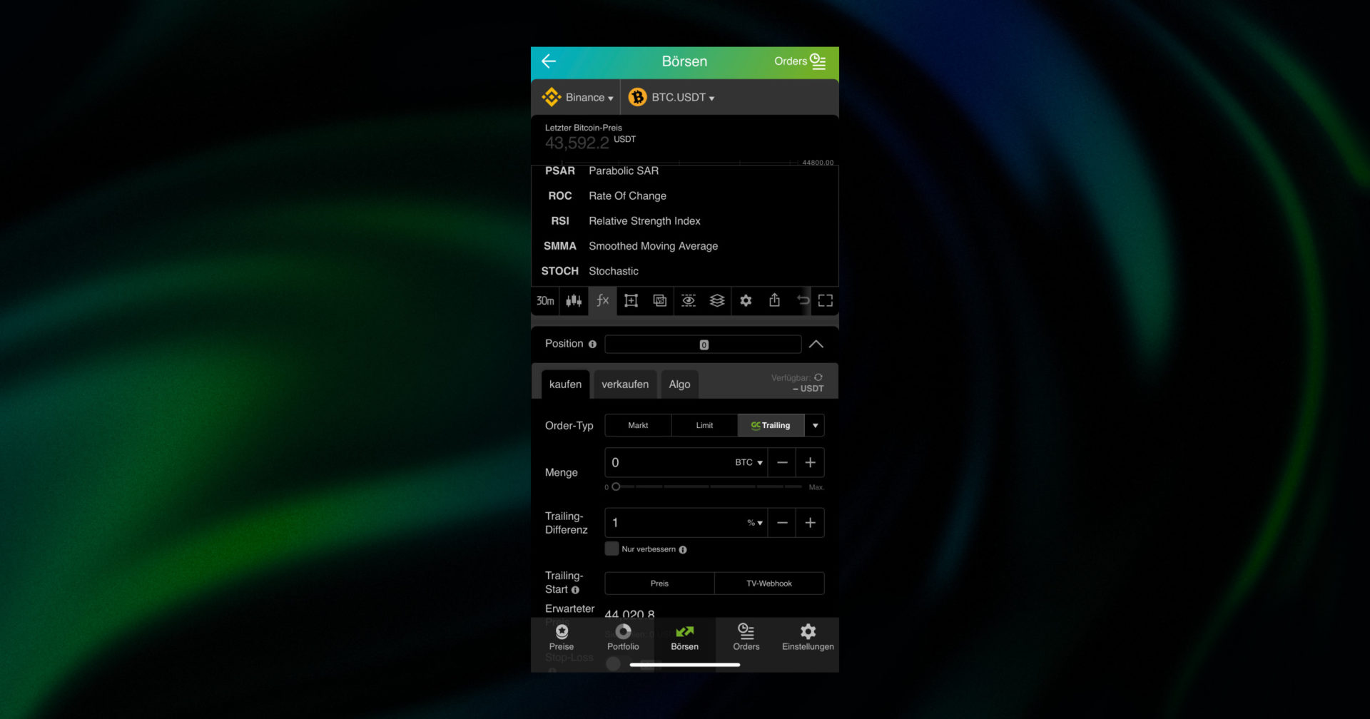Open Orders from the top bar
Viewport: 1370px width, 719px height.
pyautogui.click(x=798, y=61)
